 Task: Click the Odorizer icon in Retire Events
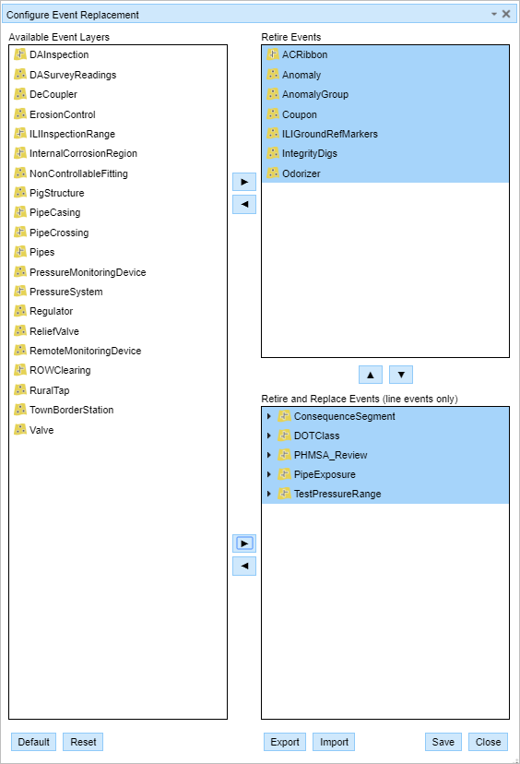coord(273,173)
